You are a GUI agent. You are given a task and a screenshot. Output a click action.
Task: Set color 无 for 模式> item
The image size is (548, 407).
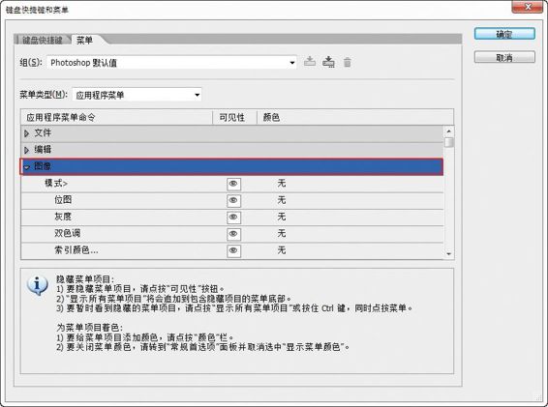(282, 184)
